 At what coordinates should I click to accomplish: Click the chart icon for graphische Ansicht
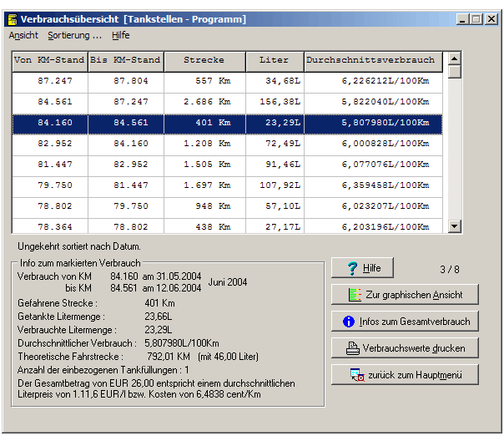point(355,295)
